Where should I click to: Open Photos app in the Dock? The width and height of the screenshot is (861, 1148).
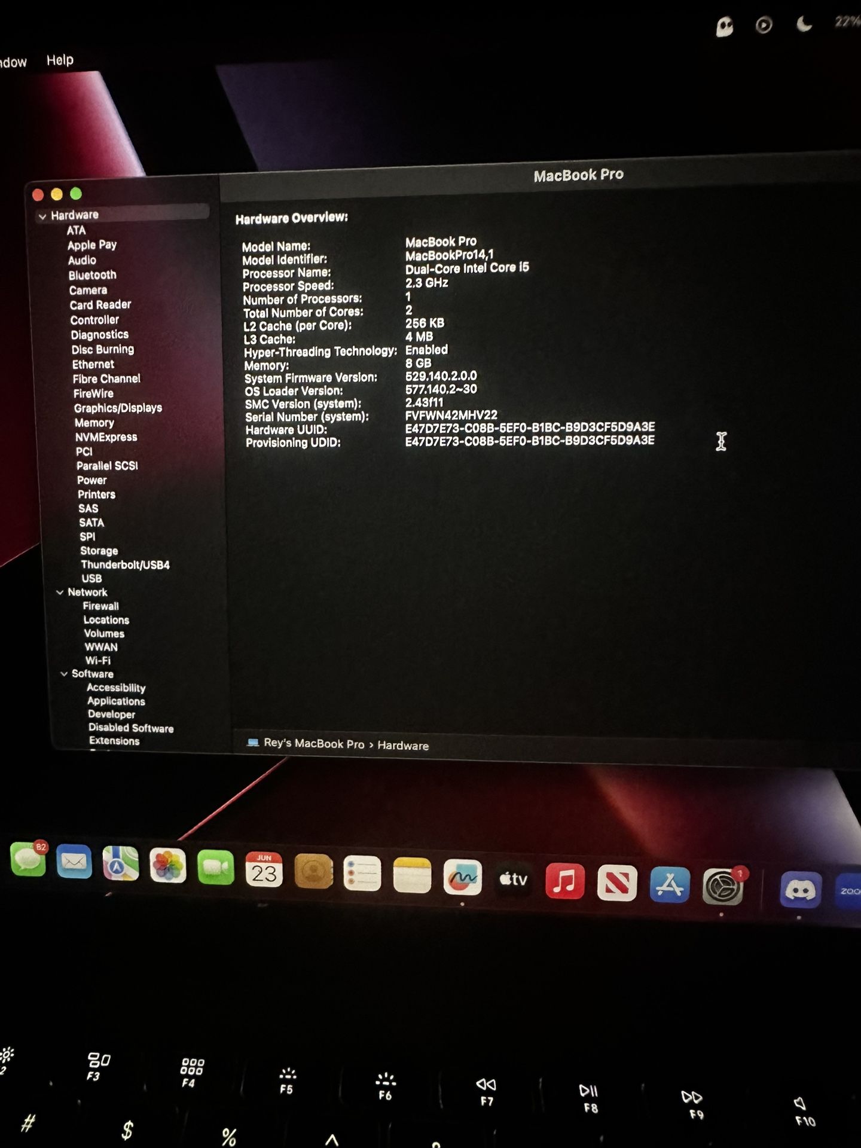(168, 865)
